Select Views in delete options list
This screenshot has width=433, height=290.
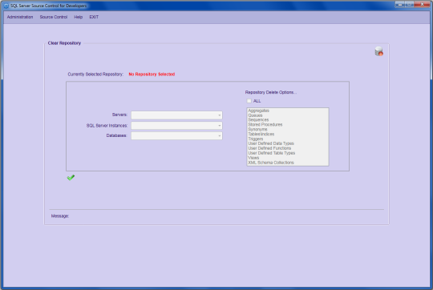(253, 158)
